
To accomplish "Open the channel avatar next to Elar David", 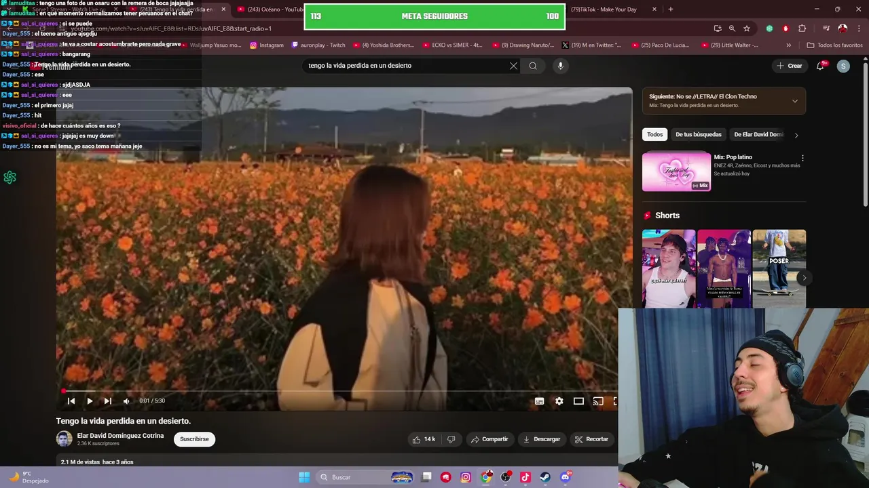I will pos(64,439).
